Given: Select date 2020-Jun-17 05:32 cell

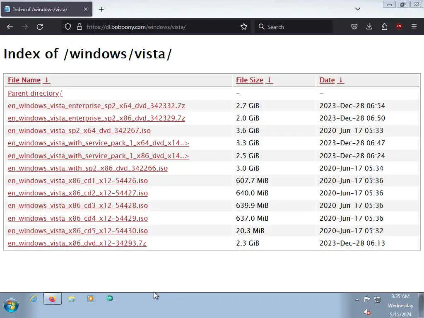Looking at the screenshot, I should pyautogui.click(x=351, y=231).
